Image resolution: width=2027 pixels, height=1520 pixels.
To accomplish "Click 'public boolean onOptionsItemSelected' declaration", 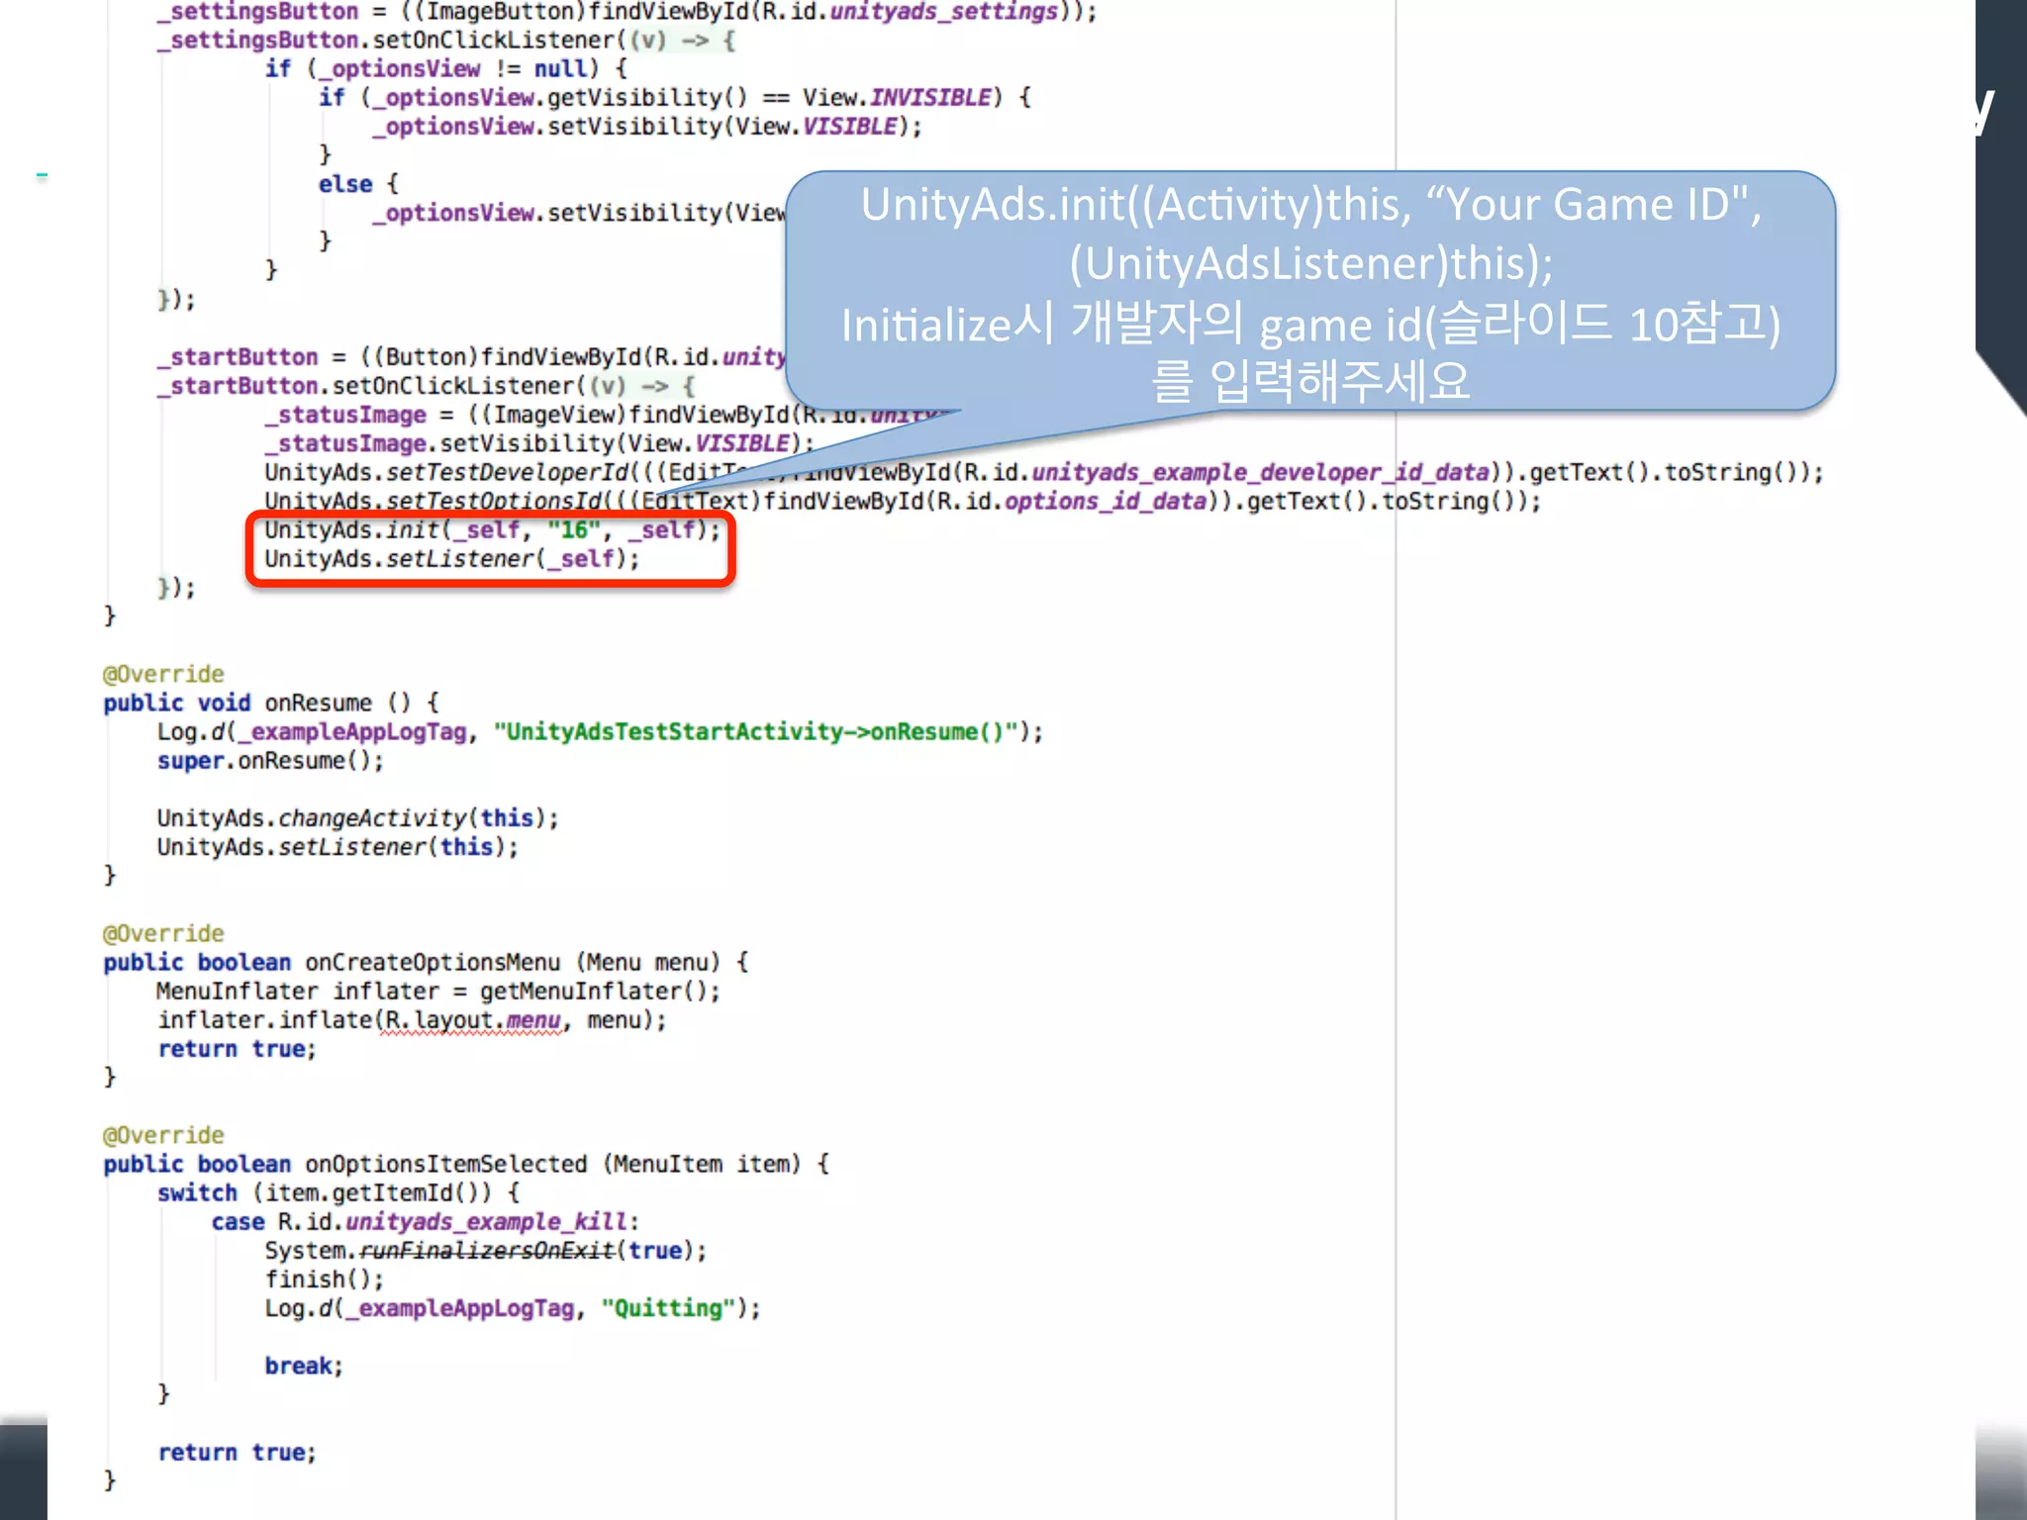I will point(466,1164).
